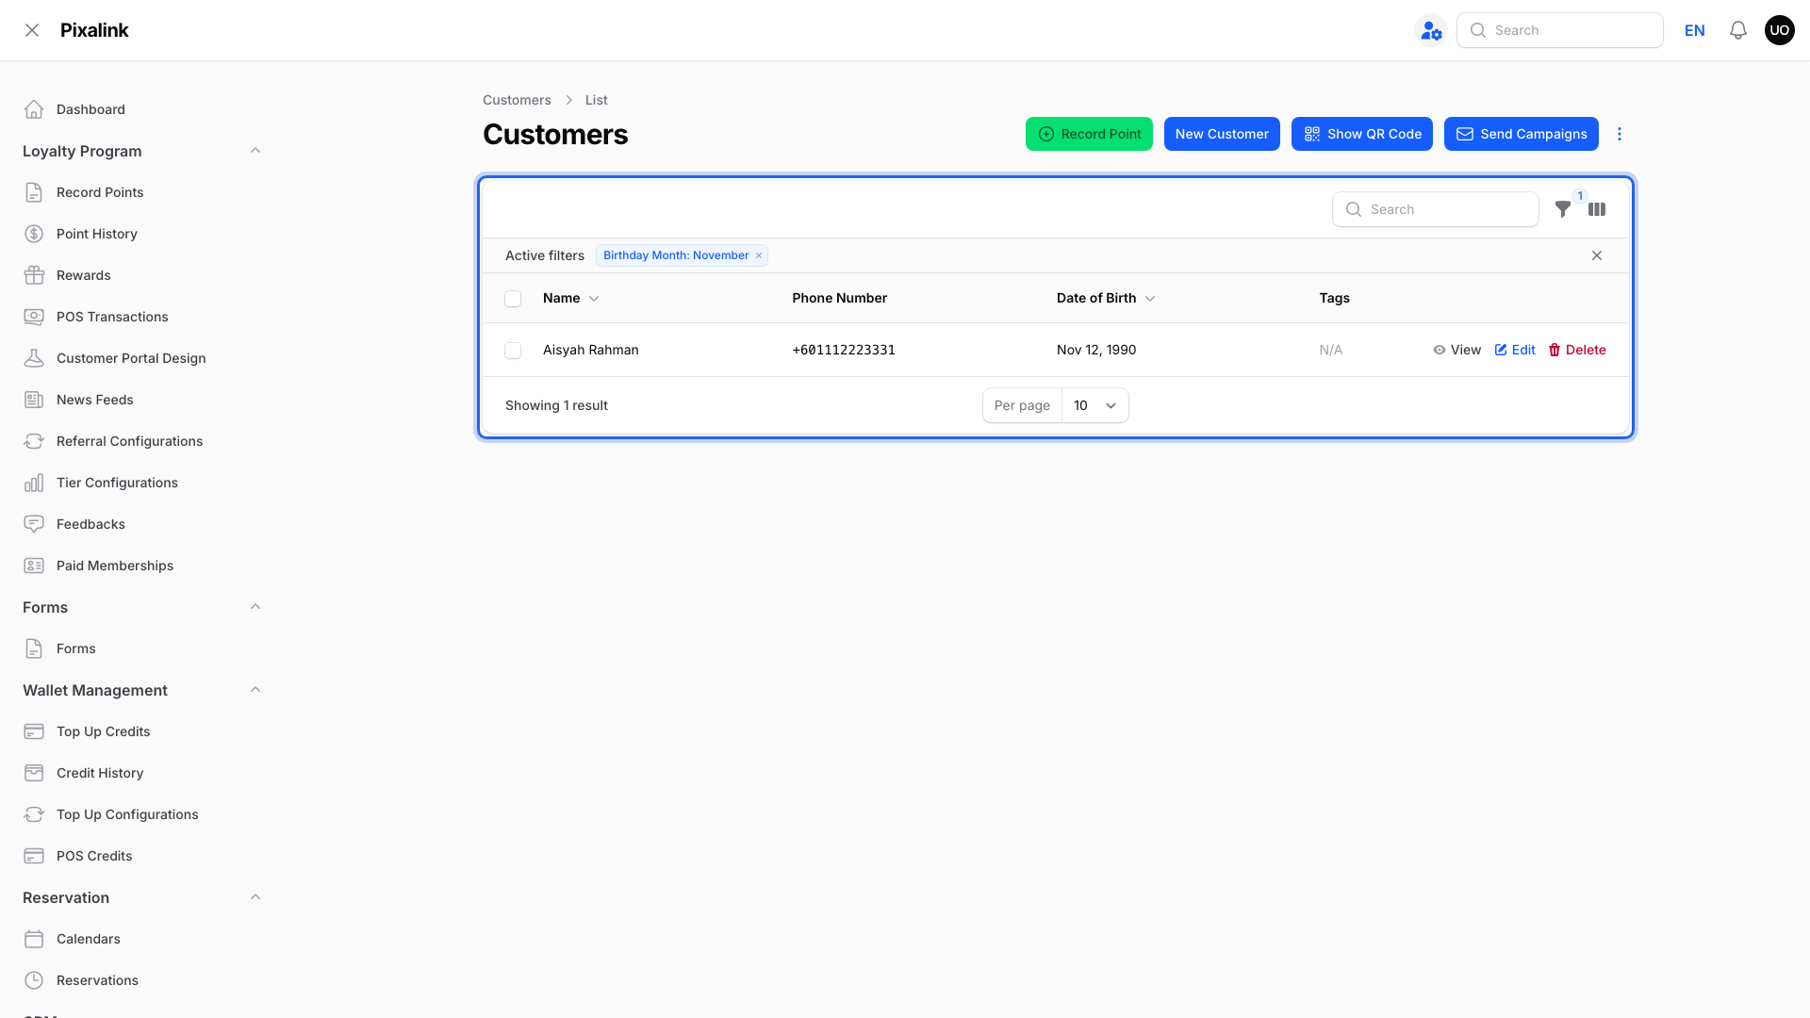Image resolution: width=1810 pixels, height=1018 pixels.
Task: Click the Nov 12, 1990 birth date
Action: (1096, 350)
